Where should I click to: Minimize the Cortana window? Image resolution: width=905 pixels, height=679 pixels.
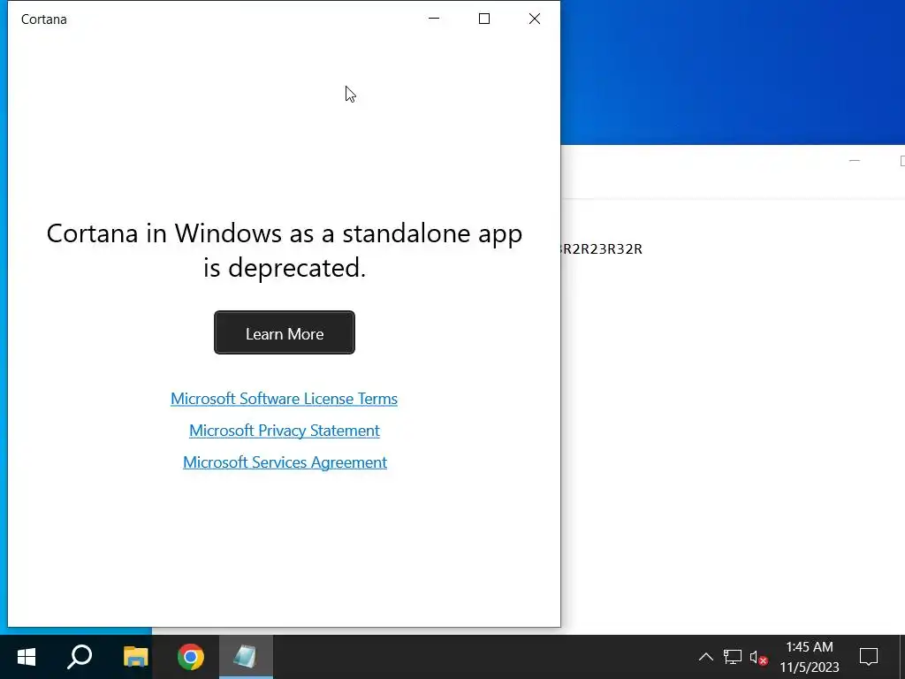click(434, 19)
